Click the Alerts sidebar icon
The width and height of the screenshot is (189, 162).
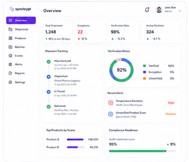tap(10, 64)
